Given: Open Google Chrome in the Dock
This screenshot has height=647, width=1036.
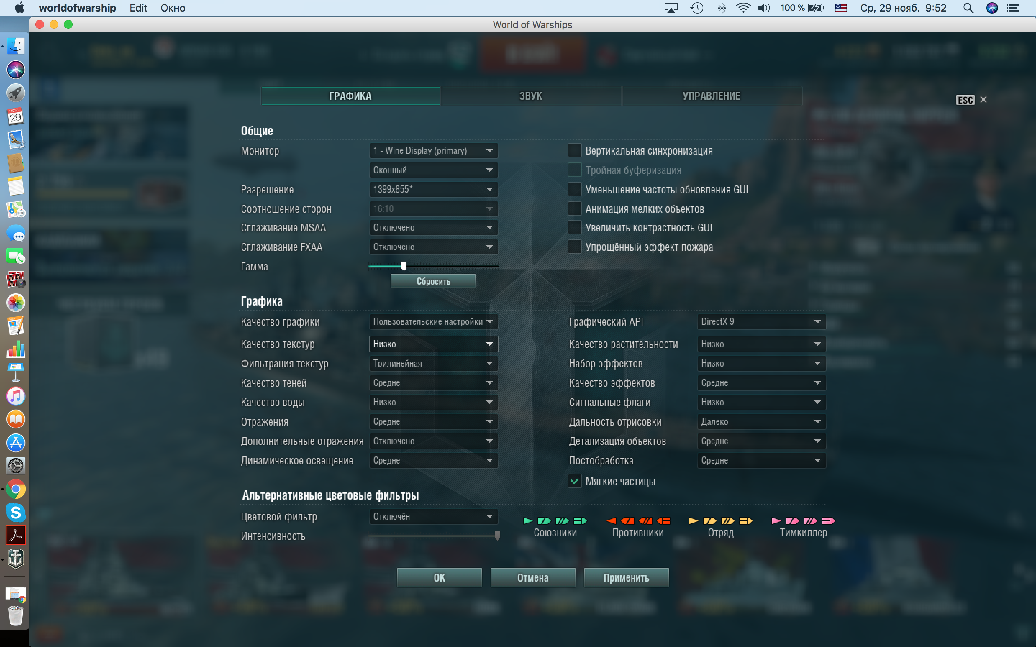Looking at the screenshot, I should [x=16, y=489].
